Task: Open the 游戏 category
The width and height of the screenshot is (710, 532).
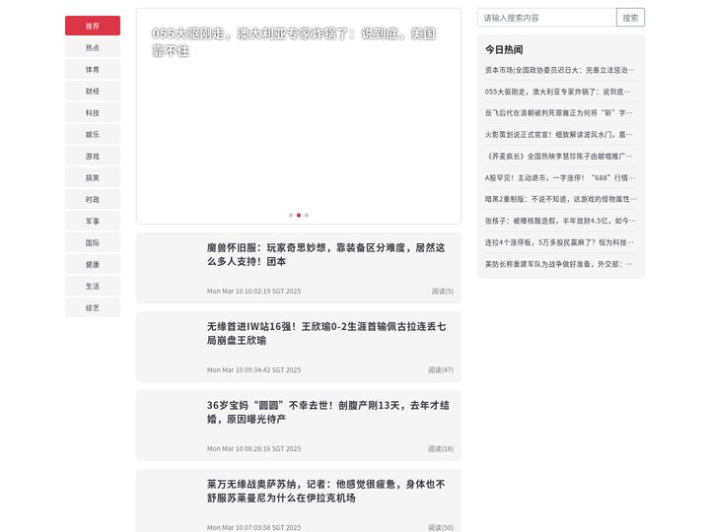Action: (x=93, y=156)
